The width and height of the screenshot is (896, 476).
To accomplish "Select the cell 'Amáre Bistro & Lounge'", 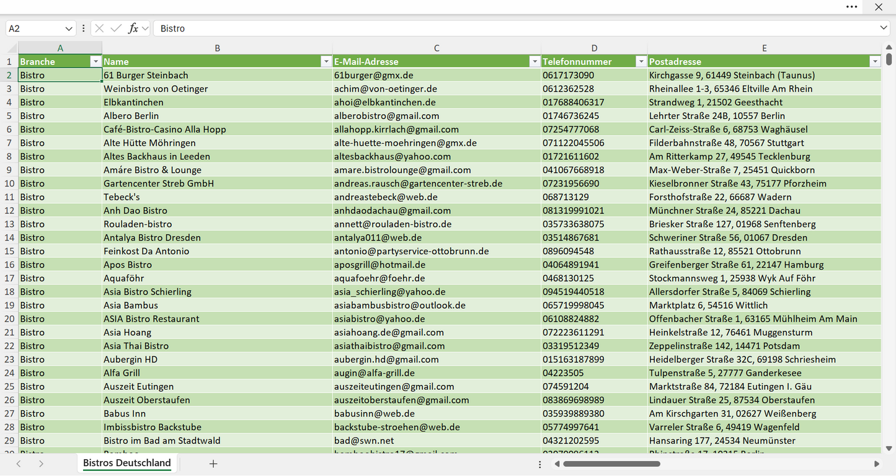I will click(x=217, y=170).
